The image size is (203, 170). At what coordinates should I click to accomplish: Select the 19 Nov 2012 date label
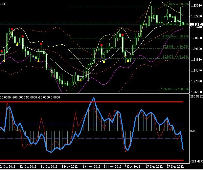(x=91, y=166)
